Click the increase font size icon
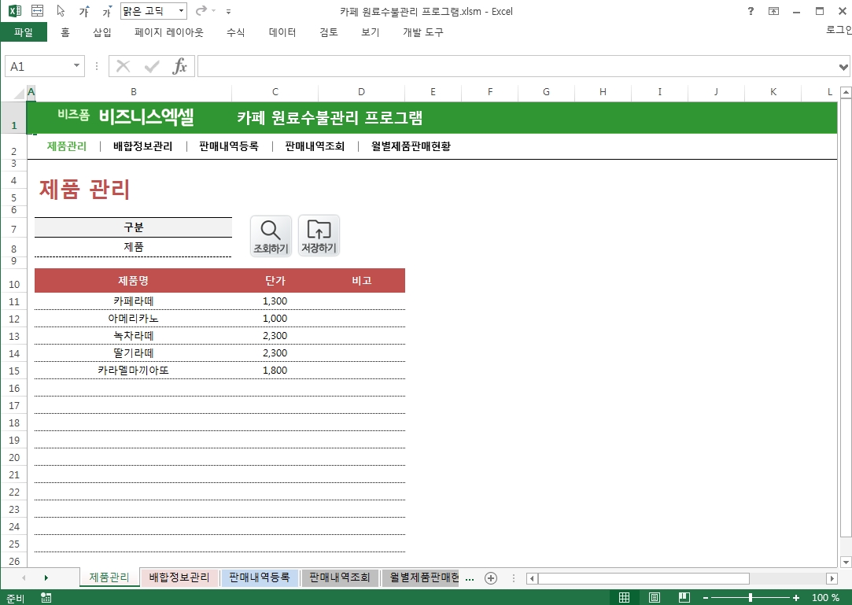Viewport: 852px width, 605px height. point(83,11)
